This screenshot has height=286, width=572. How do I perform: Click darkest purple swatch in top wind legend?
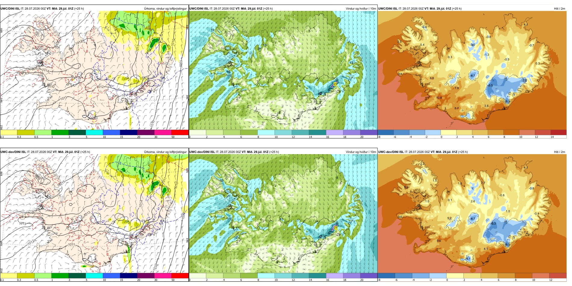(369, 132)
